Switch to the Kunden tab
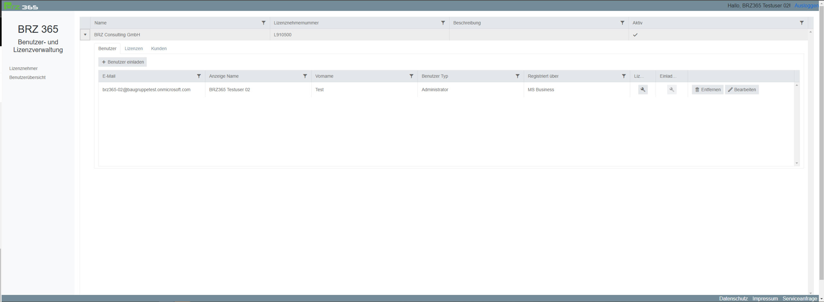The height and width of the screenshot is (302, 824). coord(159,49)
